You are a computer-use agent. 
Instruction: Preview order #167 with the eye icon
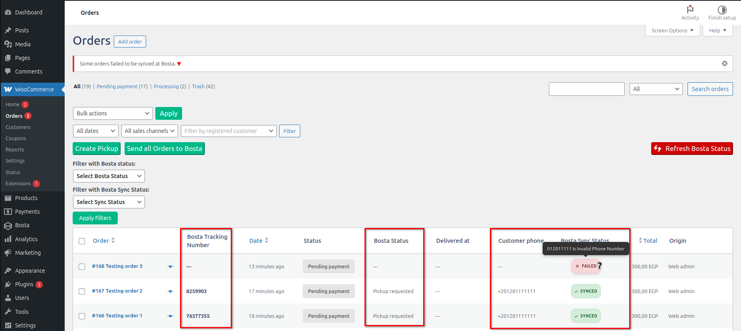(170, 291)
